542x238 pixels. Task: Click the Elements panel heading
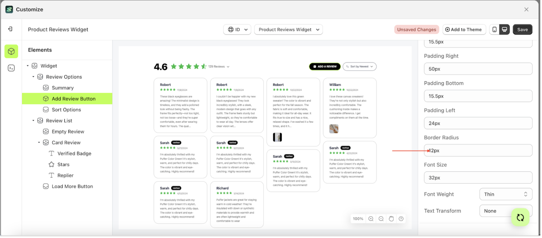point(40,50)
